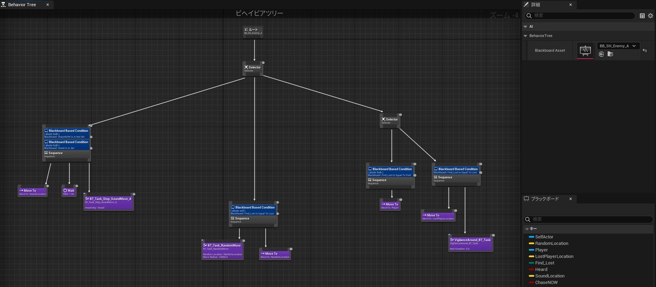Select the LostPlayerLocation blackboard key
Screen dimensions: 656x287
(x=554, y=256)
